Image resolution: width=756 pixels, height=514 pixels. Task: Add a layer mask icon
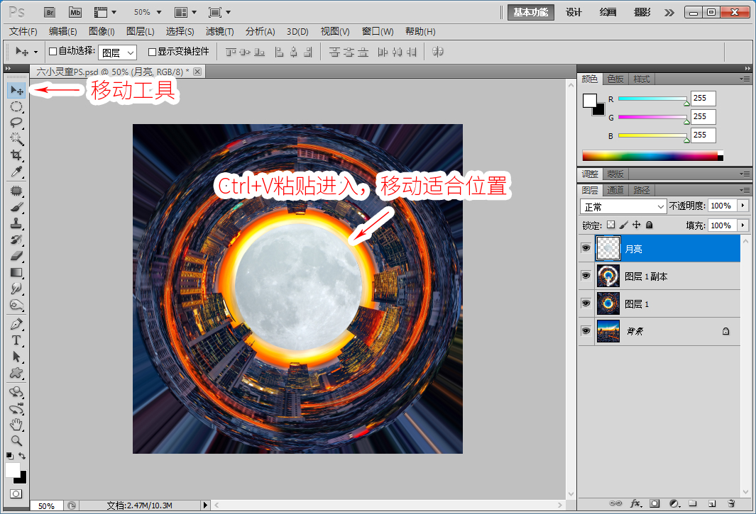click(654, 503)
